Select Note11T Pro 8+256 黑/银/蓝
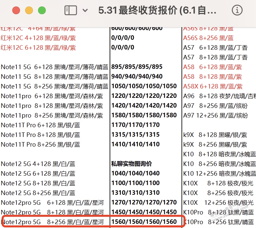 pos(41,145)
